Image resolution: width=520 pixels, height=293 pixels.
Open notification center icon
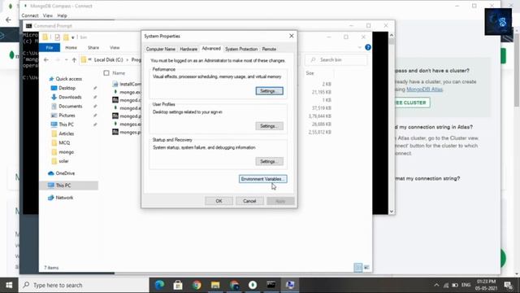(508, 285)
